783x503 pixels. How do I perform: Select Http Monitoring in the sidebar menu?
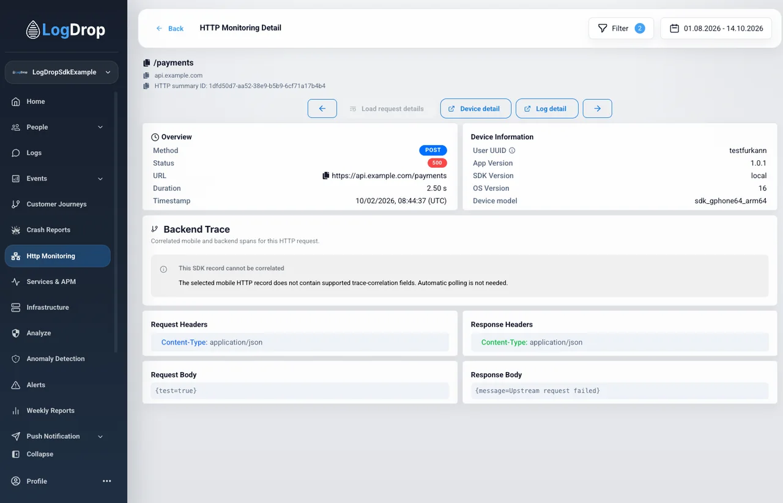[x=58, y=256]
